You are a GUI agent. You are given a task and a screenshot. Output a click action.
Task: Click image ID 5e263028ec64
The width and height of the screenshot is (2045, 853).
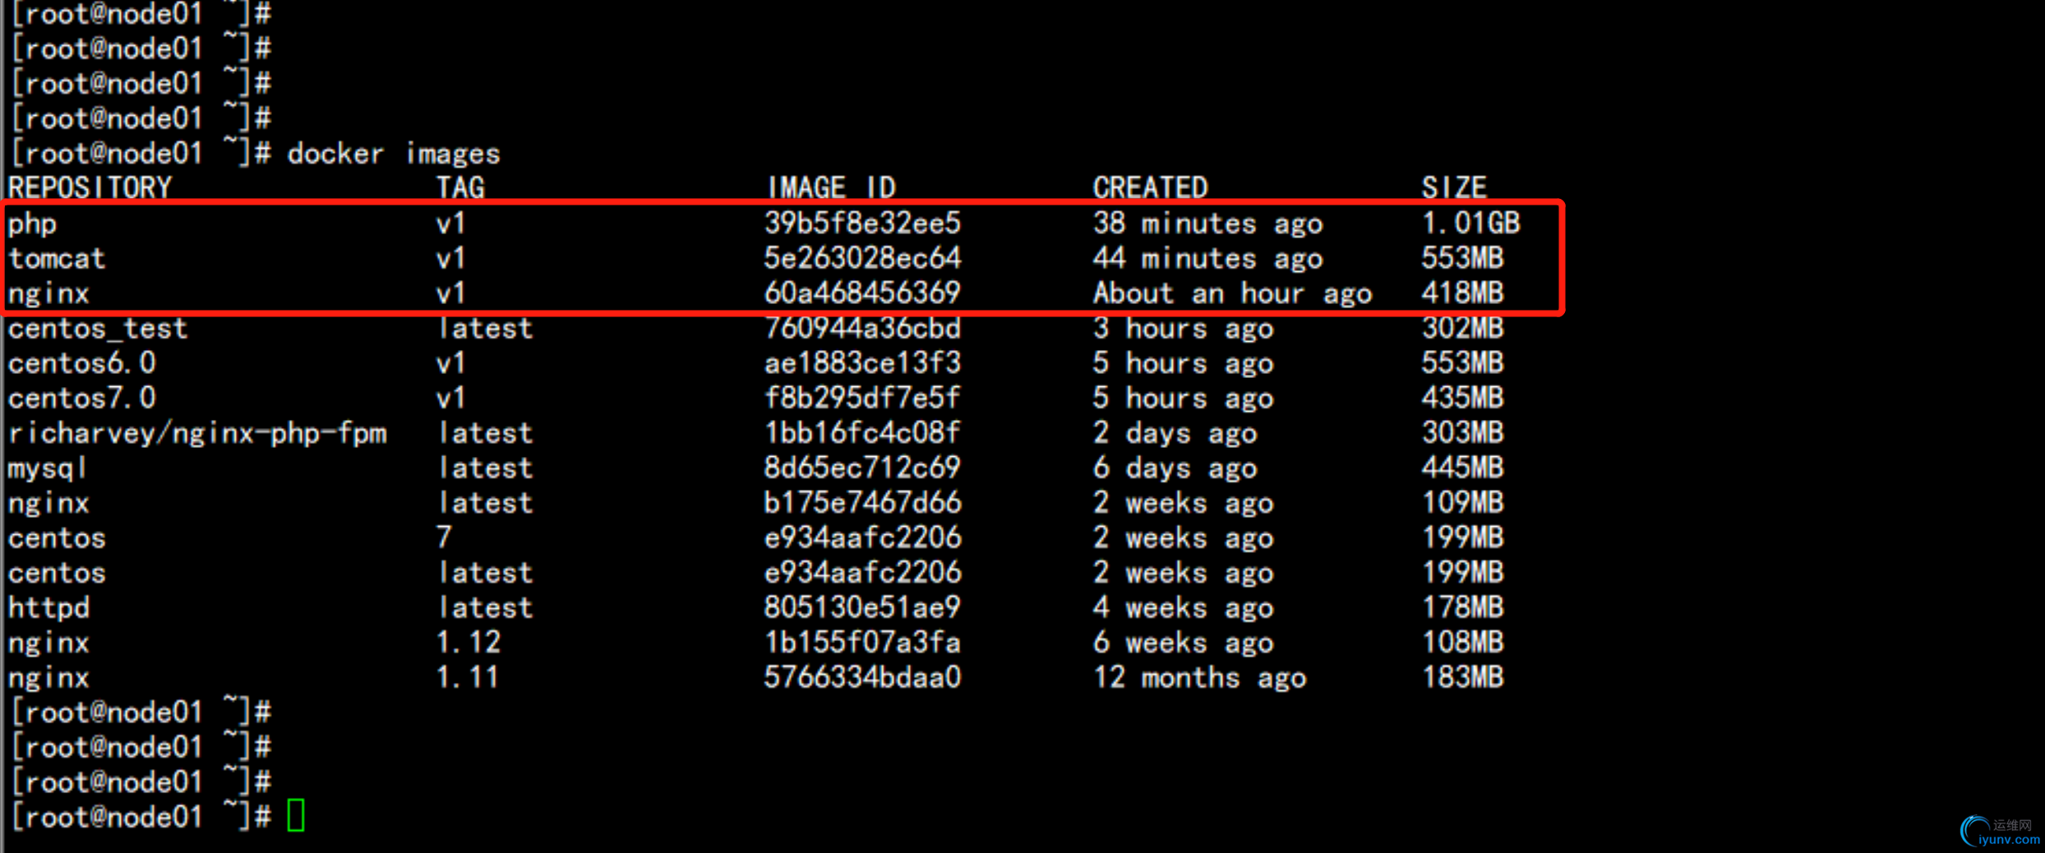tap(862, 259)
